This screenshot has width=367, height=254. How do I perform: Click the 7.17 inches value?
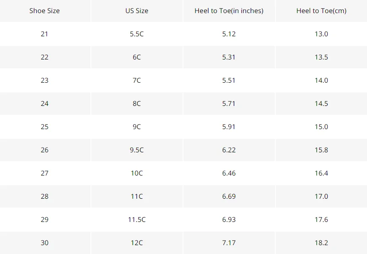(229, 243)
